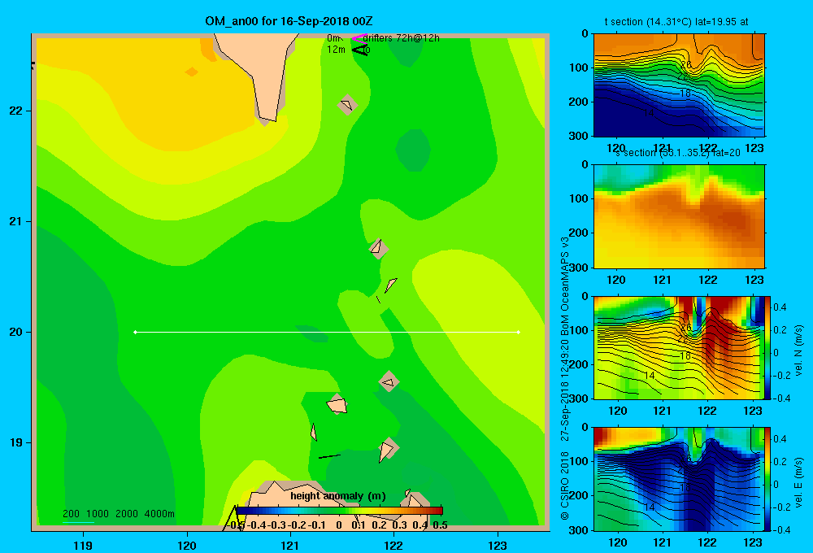Click the black 12m drifter arrow symbol
The image size is (813, 553).
(x=360, y=50)
